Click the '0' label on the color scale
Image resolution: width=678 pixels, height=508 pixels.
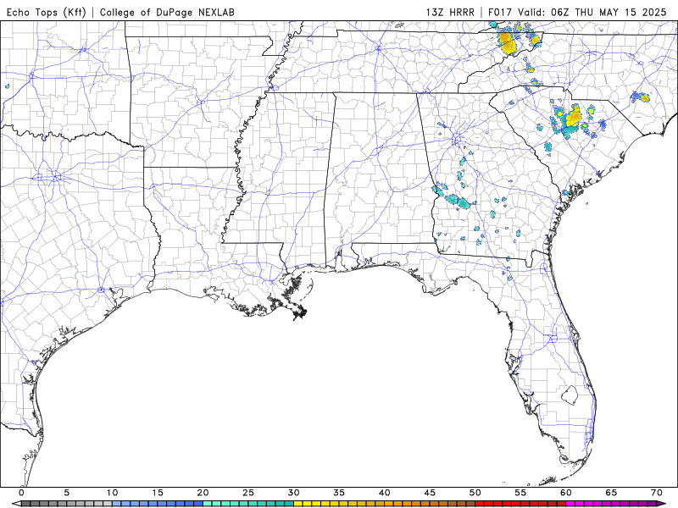[22, 493]
